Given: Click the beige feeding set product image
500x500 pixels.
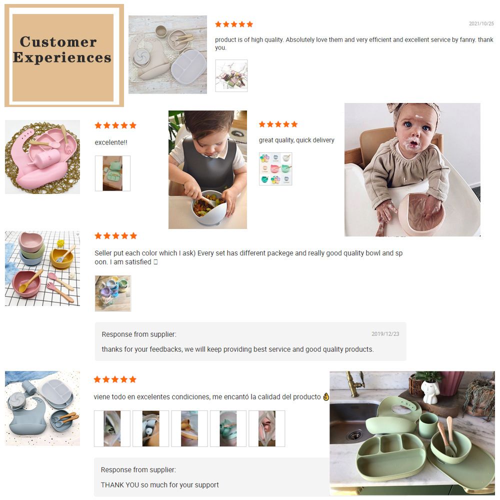Looking at the screenshot, I should click(167, 54).
